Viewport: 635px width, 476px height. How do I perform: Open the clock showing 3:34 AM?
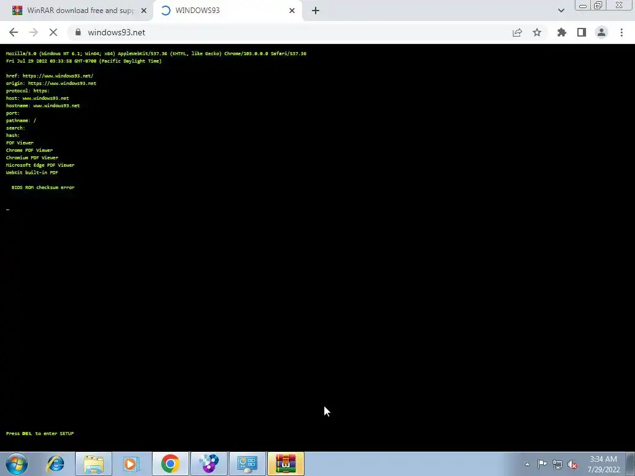point(603,464)
